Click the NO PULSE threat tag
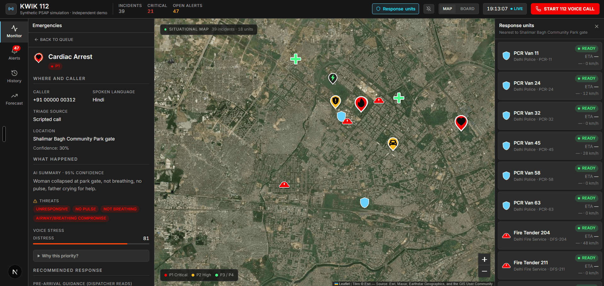 pos(86,209)
